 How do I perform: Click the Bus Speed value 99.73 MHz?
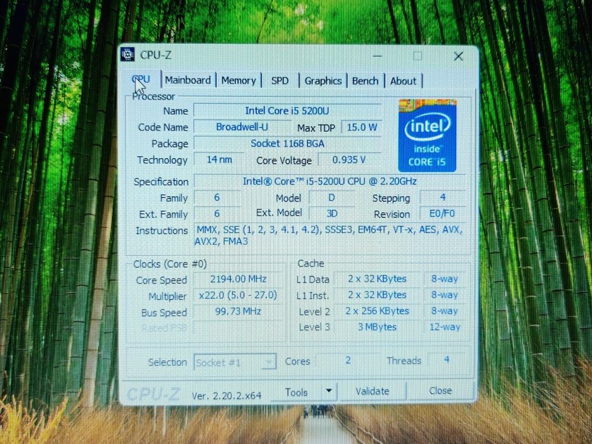click(x=238, y=311)
